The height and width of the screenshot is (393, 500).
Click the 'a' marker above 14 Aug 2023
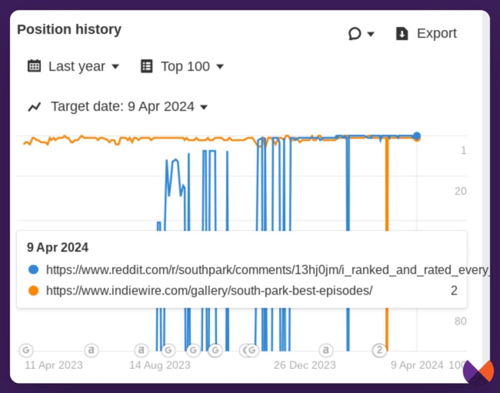[141, 350]
